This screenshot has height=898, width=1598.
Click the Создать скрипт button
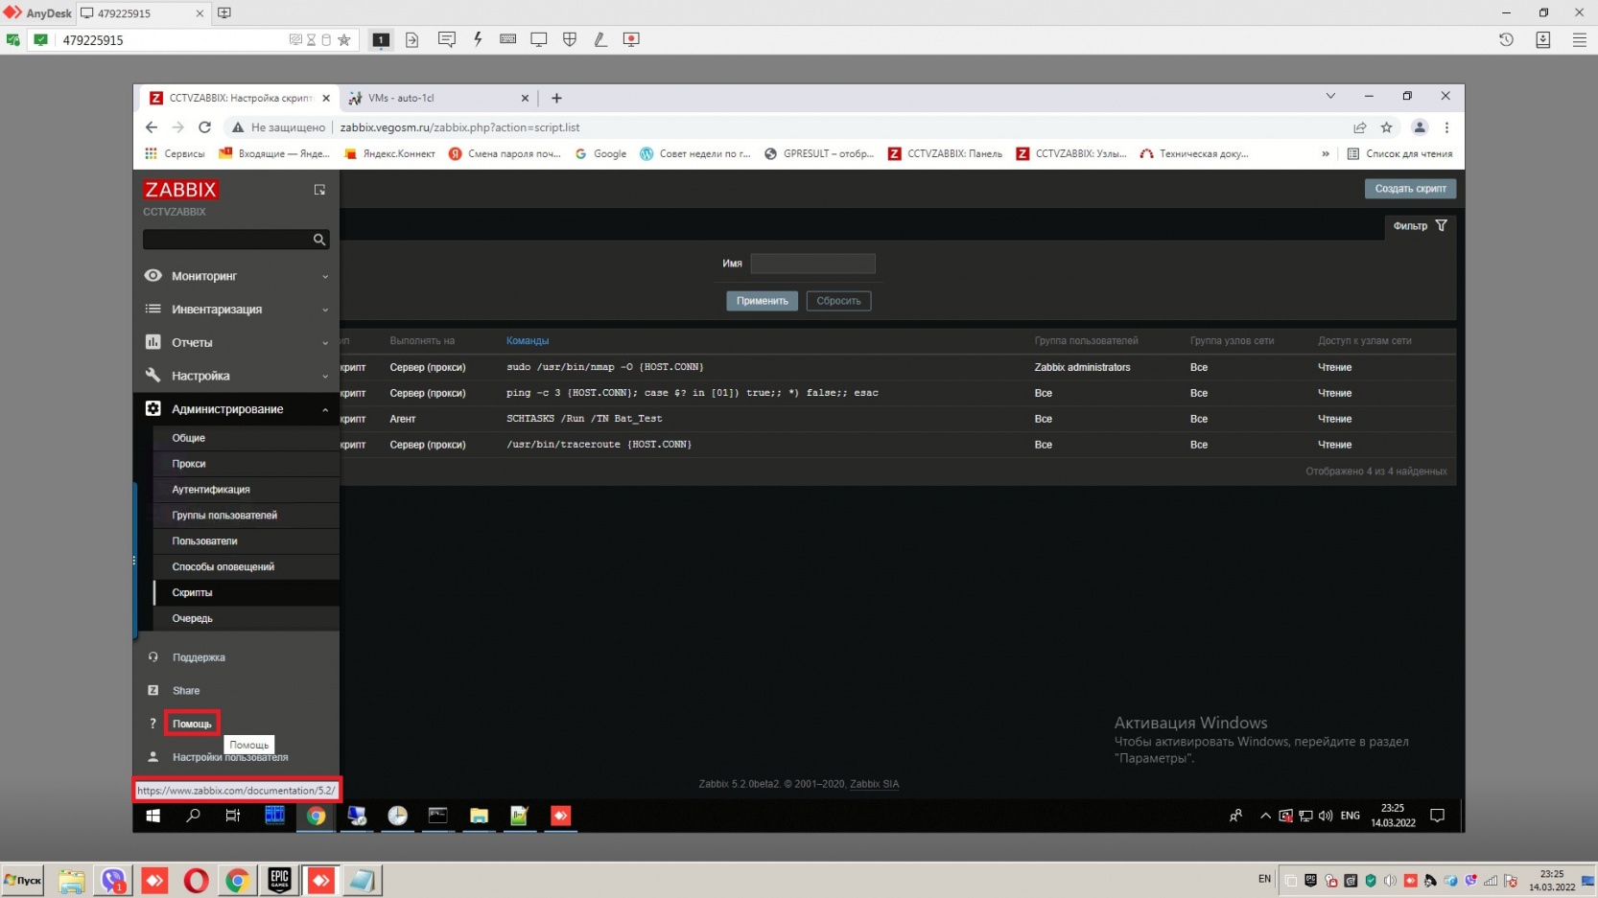(1410, 189)
